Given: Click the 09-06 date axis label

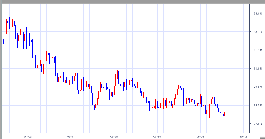Looking at the screenshot, I should coord(200,136).
